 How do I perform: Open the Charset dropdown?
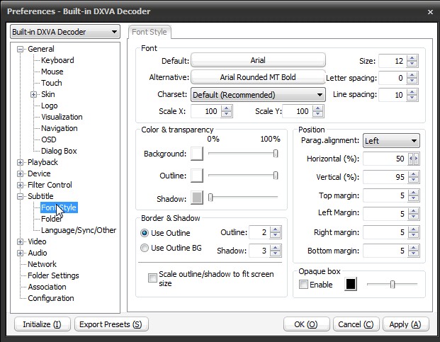pos(258,95)
